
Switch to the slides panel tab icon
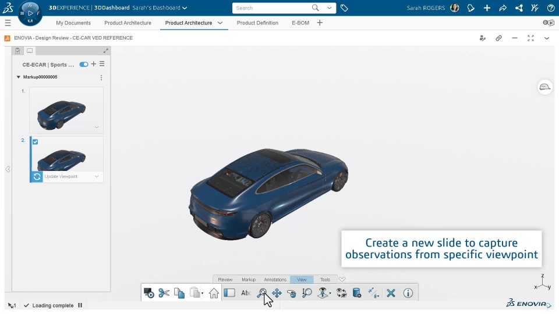(x=30, y=51)
